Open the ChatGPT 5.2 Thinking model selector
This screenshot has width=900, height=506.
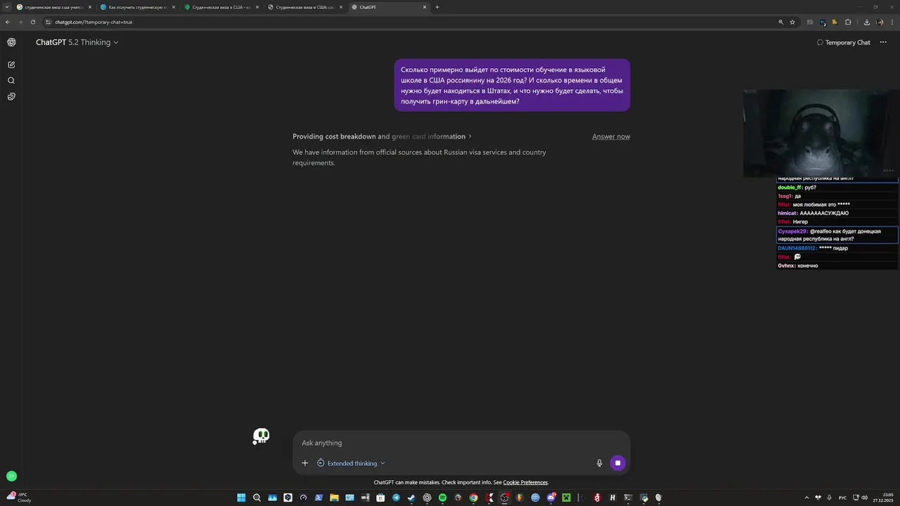tap(77, 42)
